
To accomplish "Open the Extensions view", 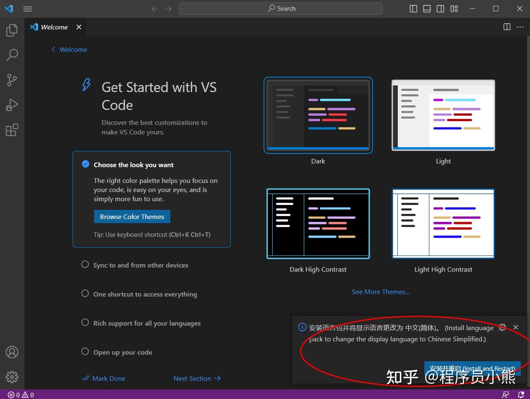I will click(12, 130).
